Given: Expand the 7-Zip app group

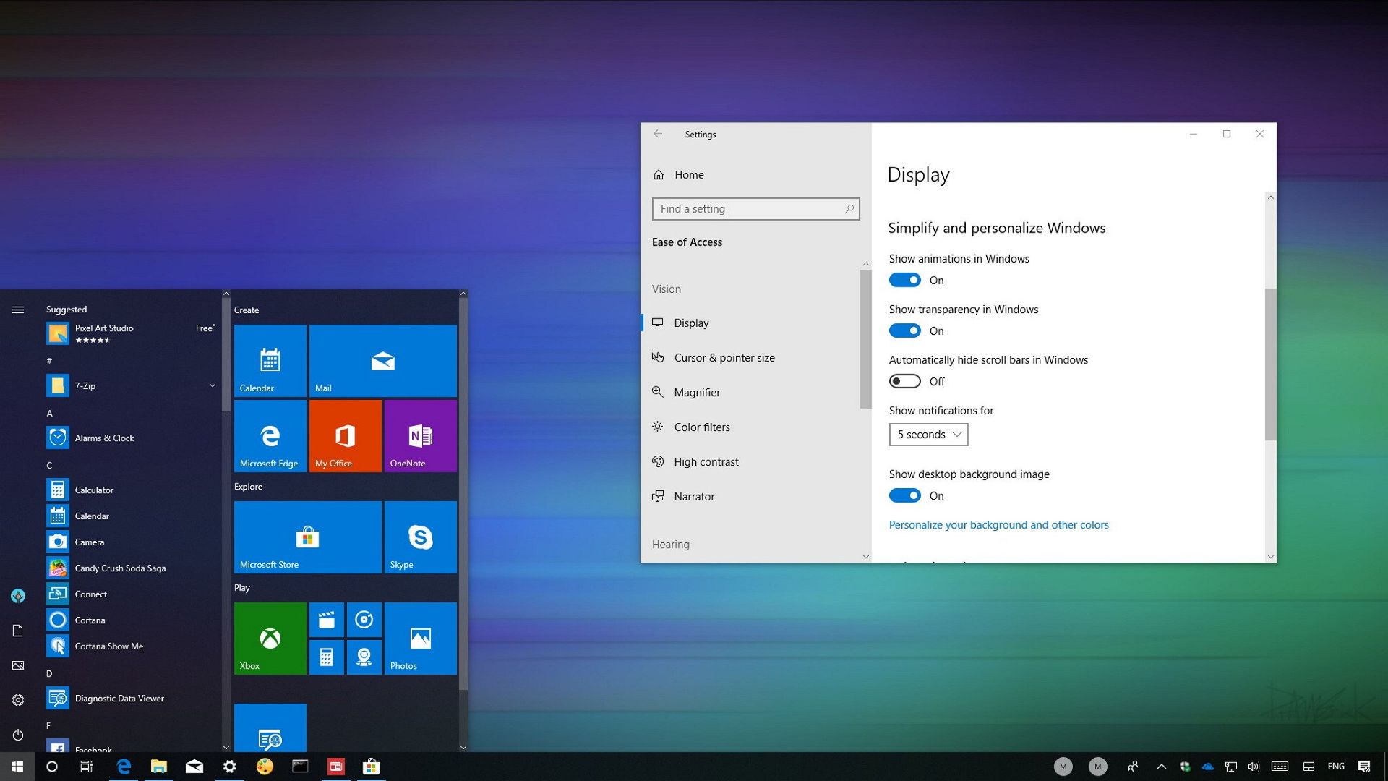Looking at the screenshot, I should pos(212,385).
